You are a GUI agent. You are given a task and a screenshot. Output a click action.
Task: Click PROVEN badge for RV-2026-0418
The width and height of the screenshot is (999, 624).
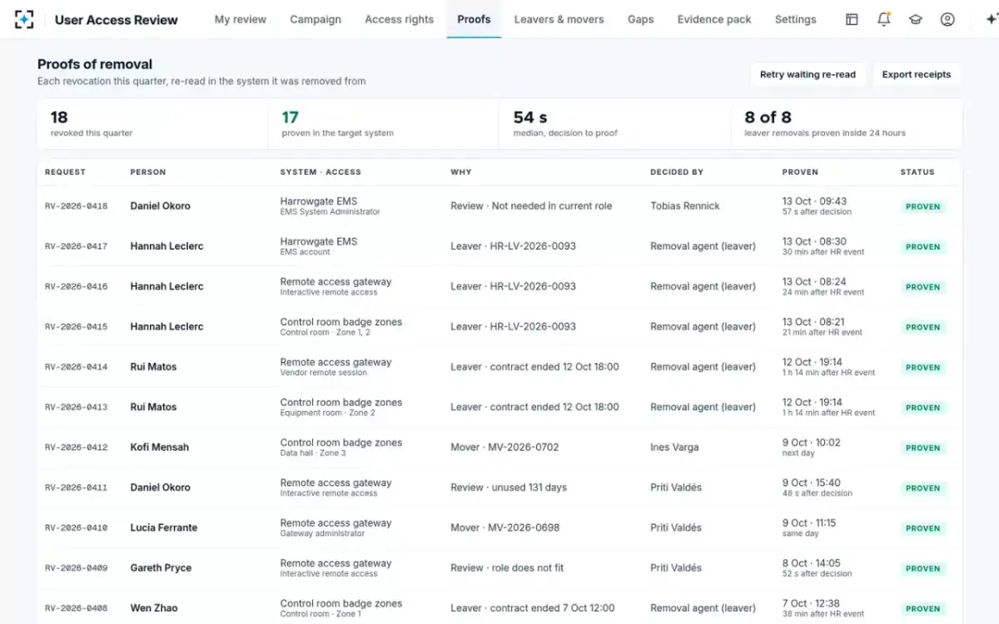click(x=922, y=206)
